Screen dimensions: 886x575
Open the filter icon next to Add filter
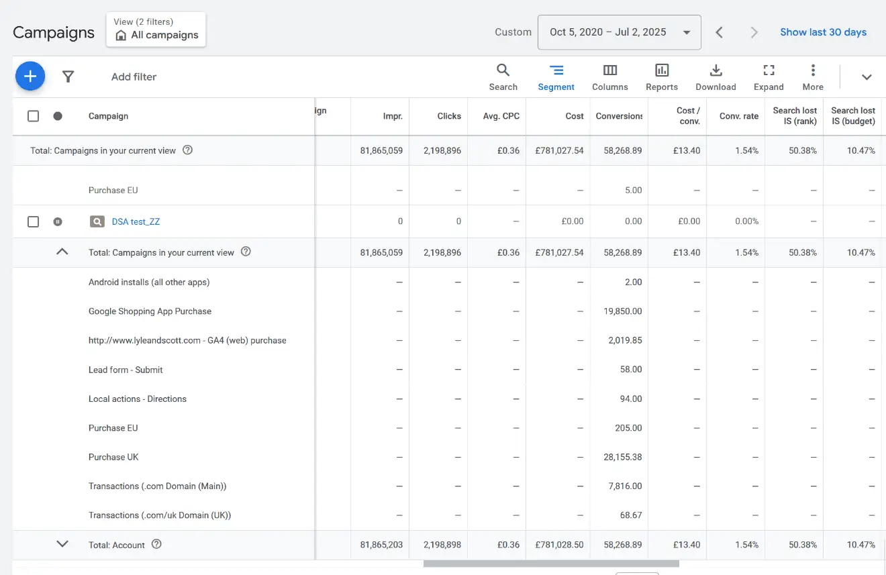pyautogui.click(x=68, y=76)
